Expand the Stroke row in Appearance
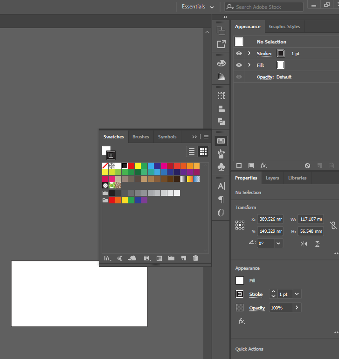This screenshot has width=339, height=359. tap(249, 53)
